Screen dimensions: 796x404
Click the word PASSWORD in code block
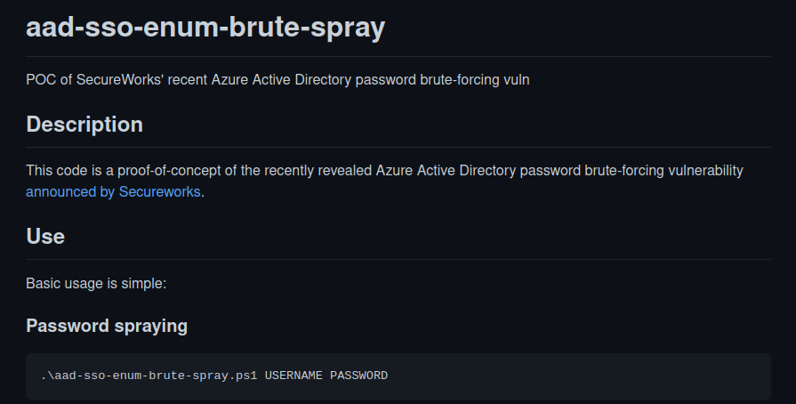pos(359,376)
